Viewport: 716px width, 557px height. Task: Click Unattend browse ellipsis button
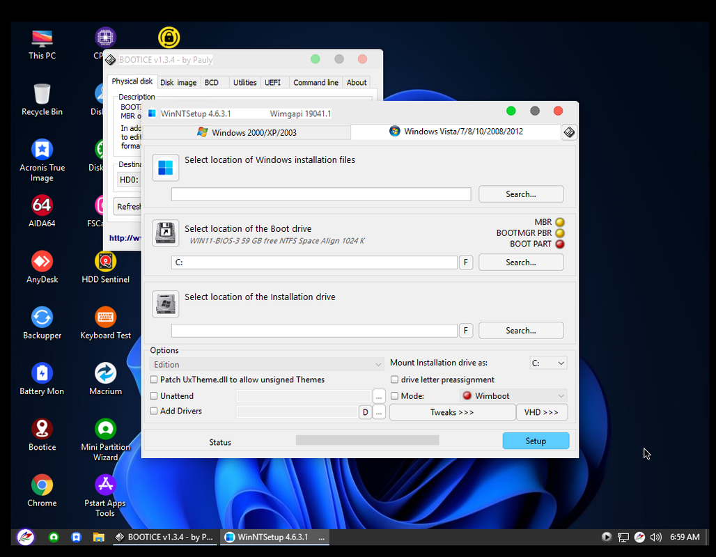379,396
